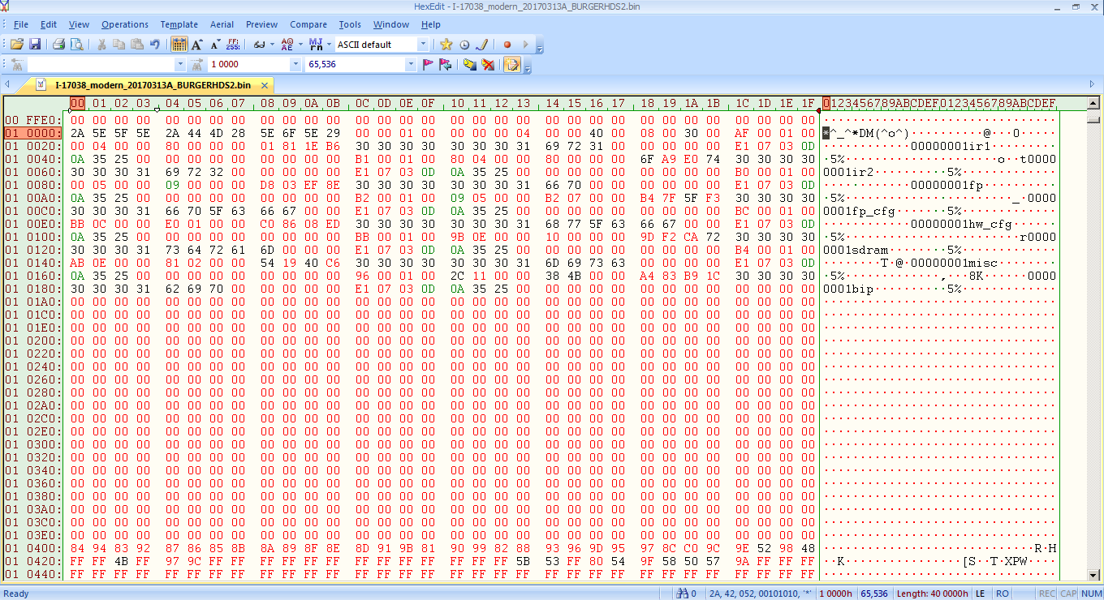
Task: Click the Copy icon
Action: point(120,45)
